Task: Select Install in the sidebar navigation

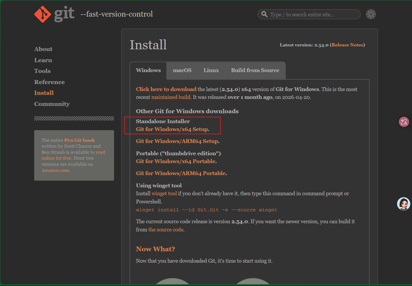Action: tap(44, 93)
